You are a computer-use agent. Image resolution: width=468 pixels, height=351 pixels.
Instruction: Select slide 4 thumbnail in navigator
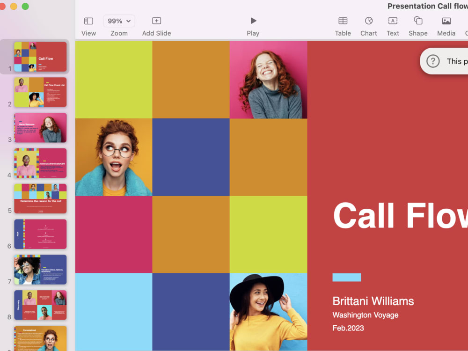[x=40, y=163]
